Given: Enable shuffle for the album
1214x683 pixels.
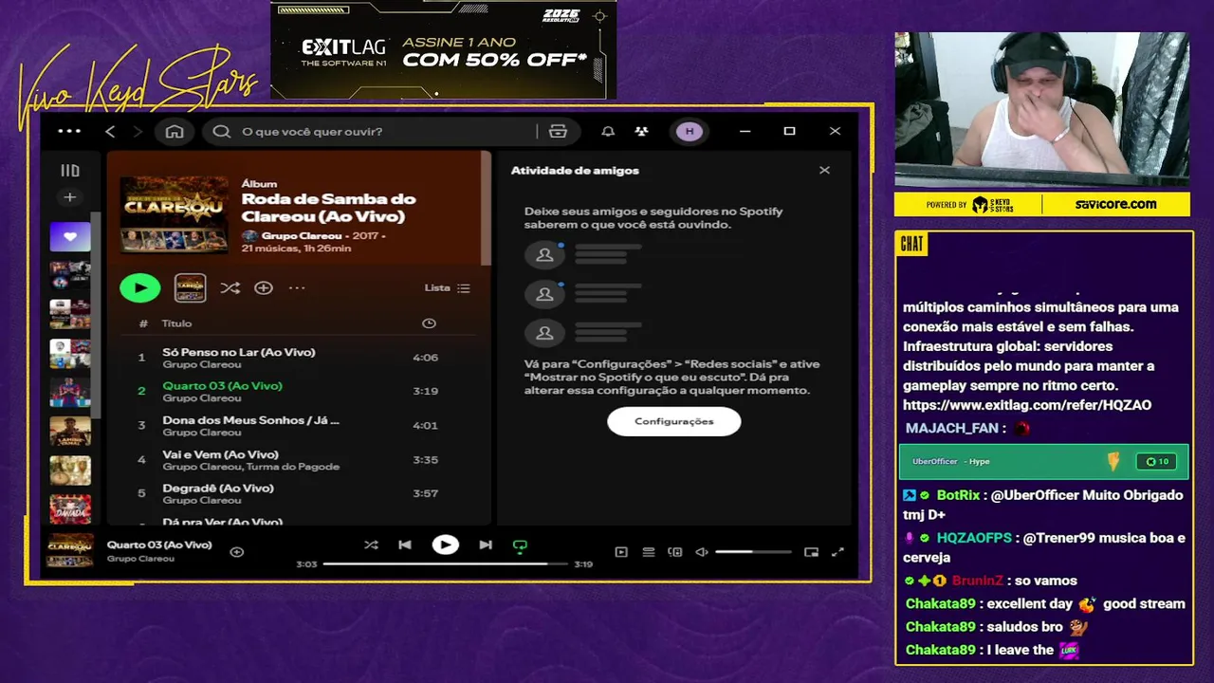Looking at the screenshot, I should [230, 287].
